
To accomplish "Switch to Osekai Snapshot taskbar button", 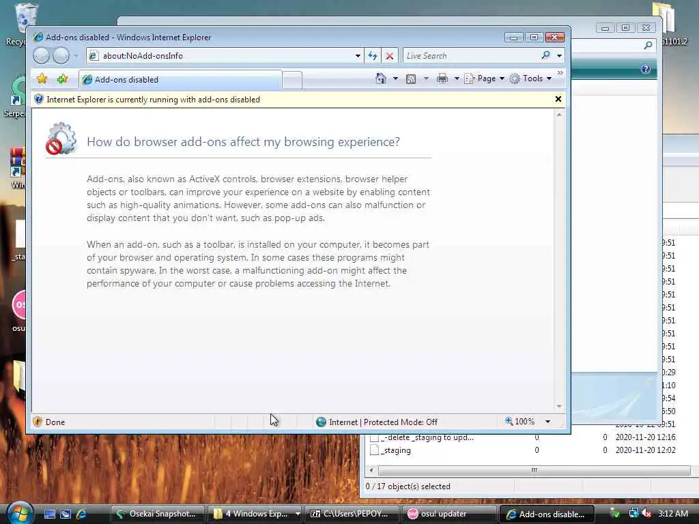I will tap(158, 514).
